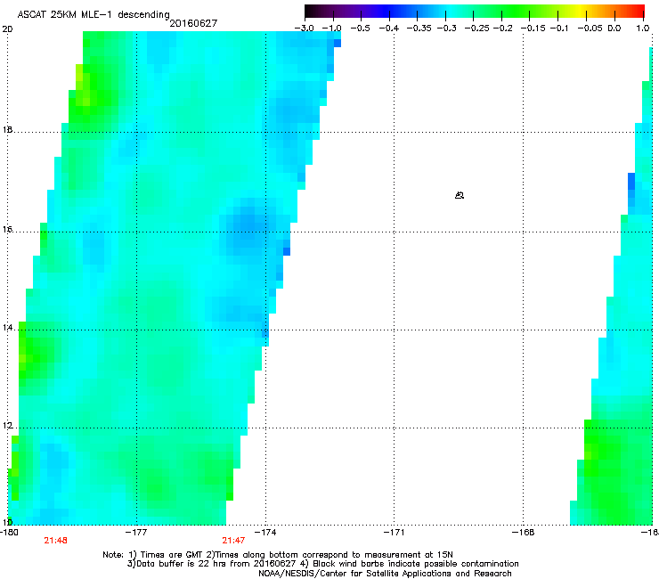The height and width of the screenshot is (579, 659).
Task: Click the NOAA/NESDIS credit line
Action: click(385, 574)
